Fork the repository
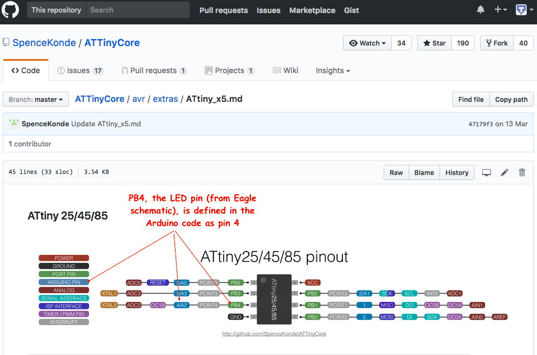537x355 pixels. click(497, 43)
